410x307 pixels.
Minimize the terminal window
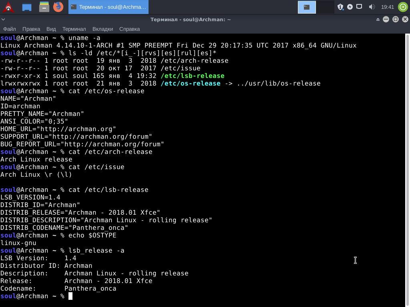(x=386, y=19)
